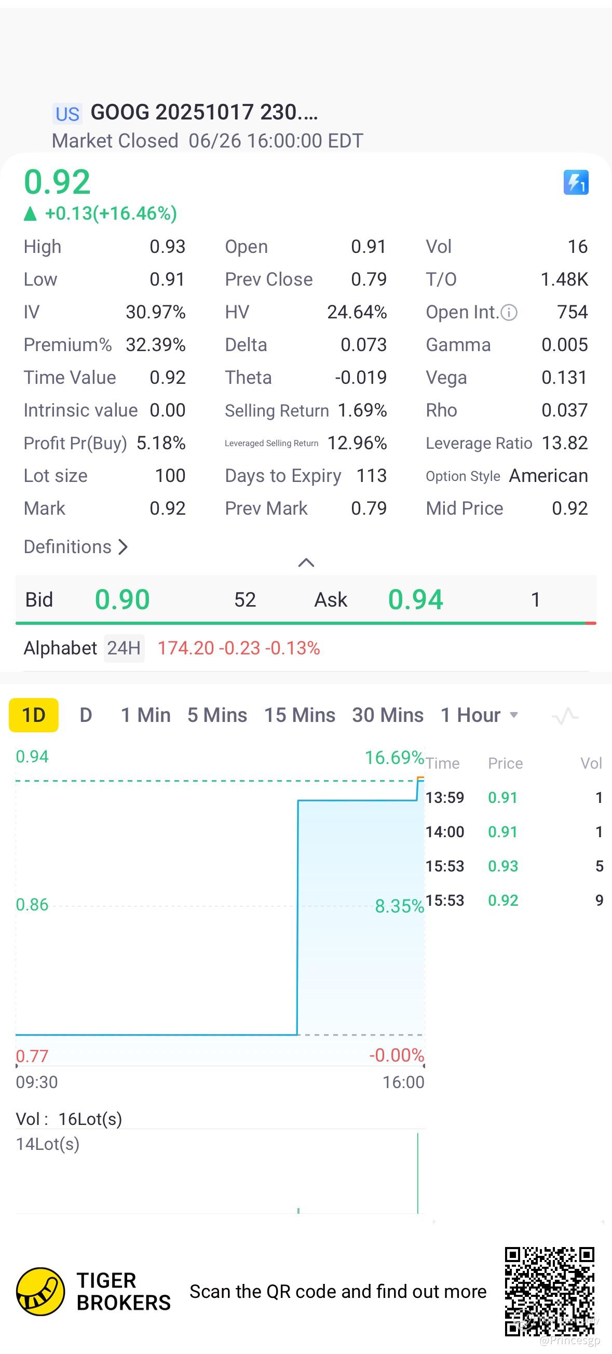This screenshot has height=1354, width=612.
Task: Select the 30 Mins chart interval
Action: pyautogui.click(x=388, y=715)
